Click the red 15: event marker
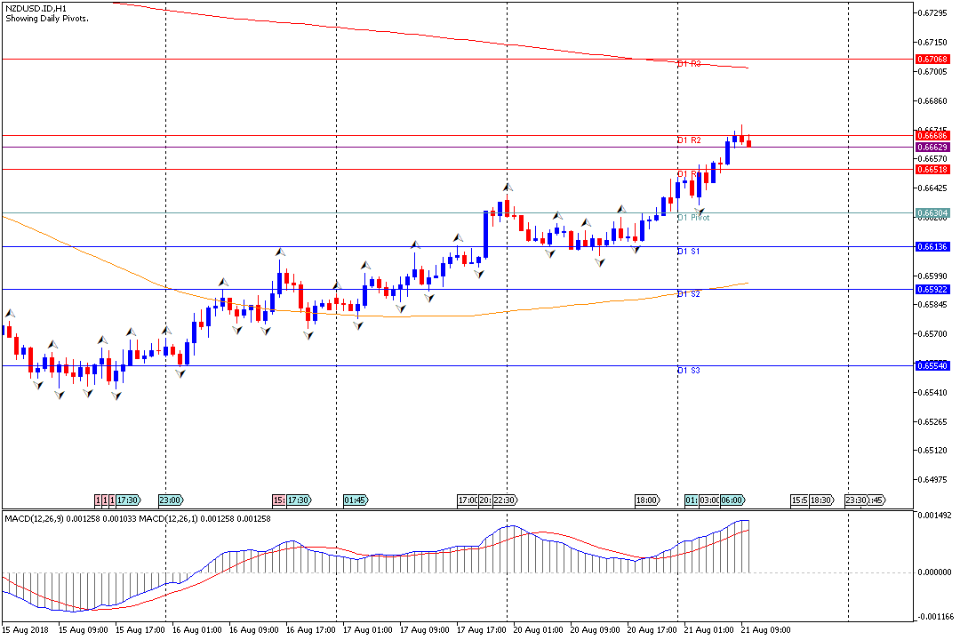Image resolution: width=960 pixels, height=640 pixels. pyautogui.click(x=279, y=500)
